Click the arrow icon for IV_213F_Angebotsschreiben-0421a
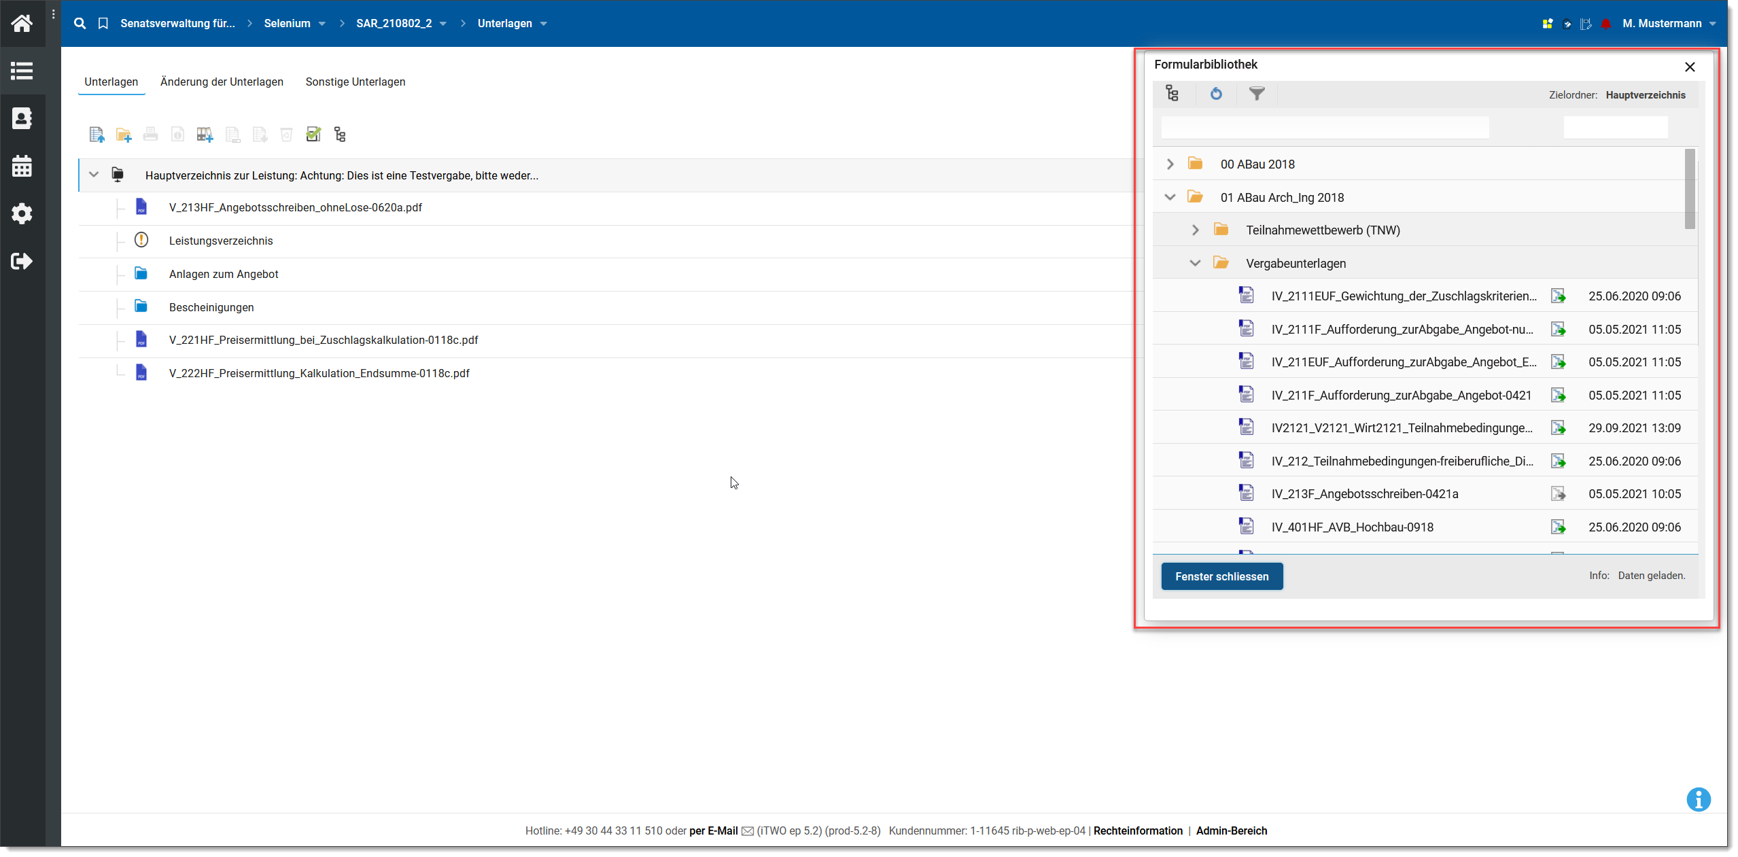Viewport: 1738px width, 857px height. click(1558, 494)
